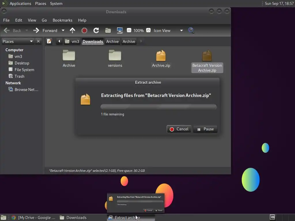Close the Places sidebar
Viewport: 295px width, 221px height.
[x=38, y=41]
